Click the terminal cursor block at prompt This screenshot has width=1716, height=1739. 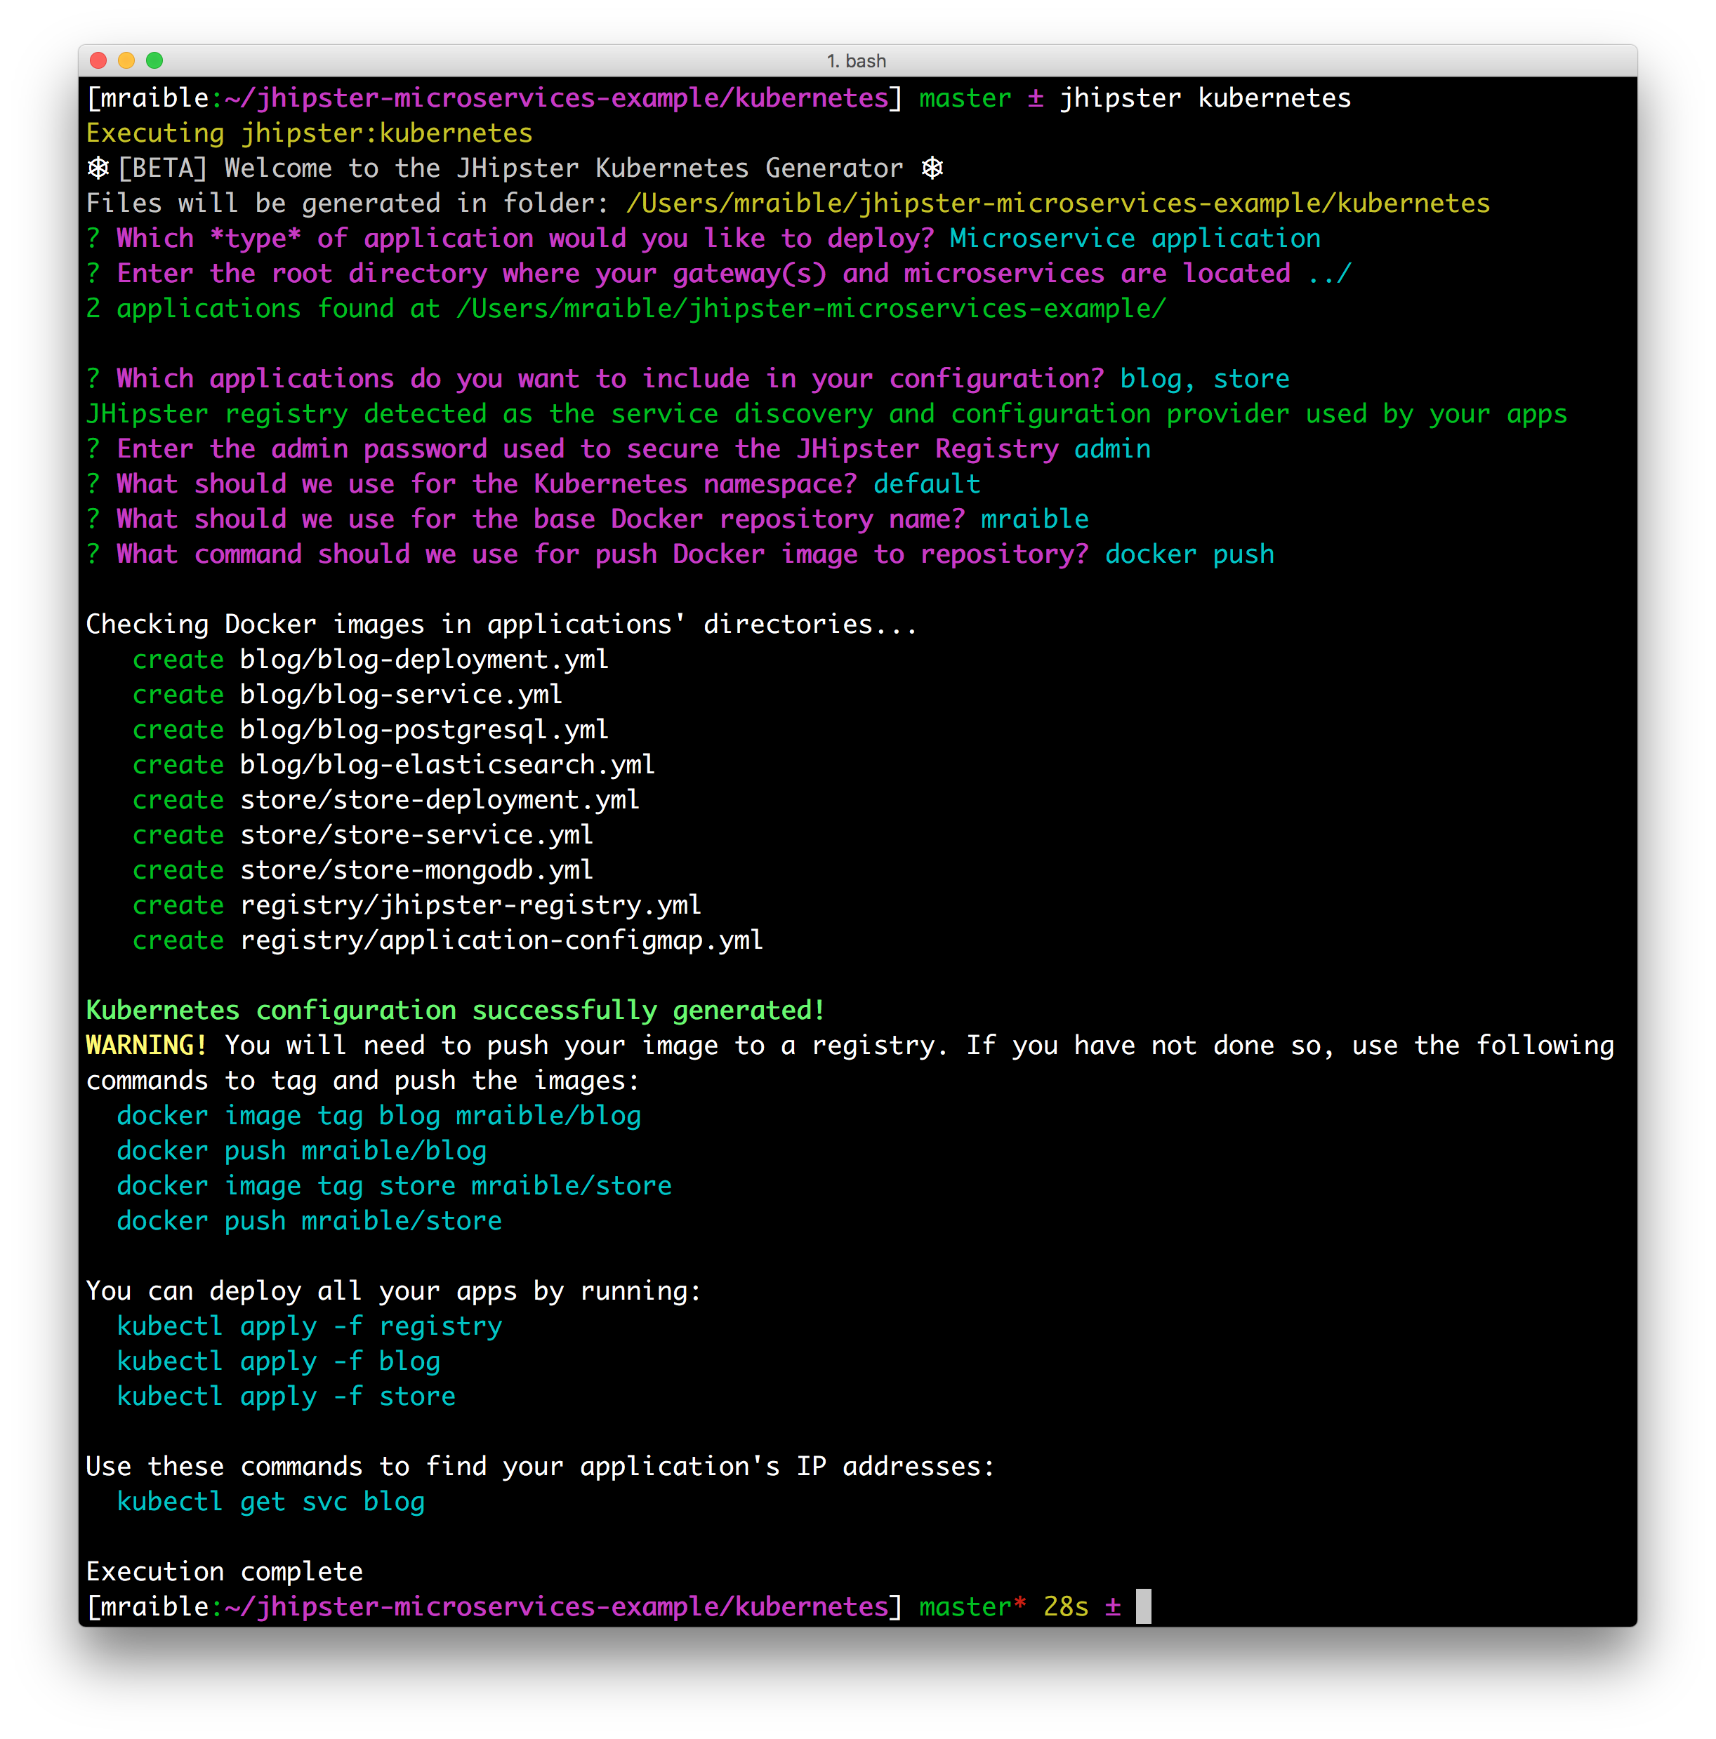pos(1143,1606)
